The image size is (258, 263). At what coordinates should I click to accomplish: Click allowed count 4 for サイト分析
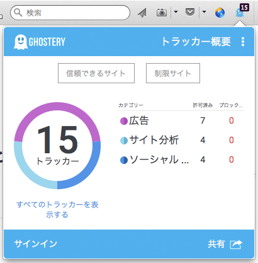click(203, 140)
